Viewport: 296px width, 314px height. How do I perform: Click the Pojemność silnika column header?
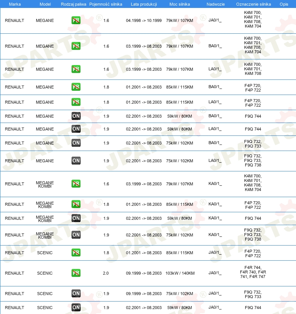[x=106, y=4]
